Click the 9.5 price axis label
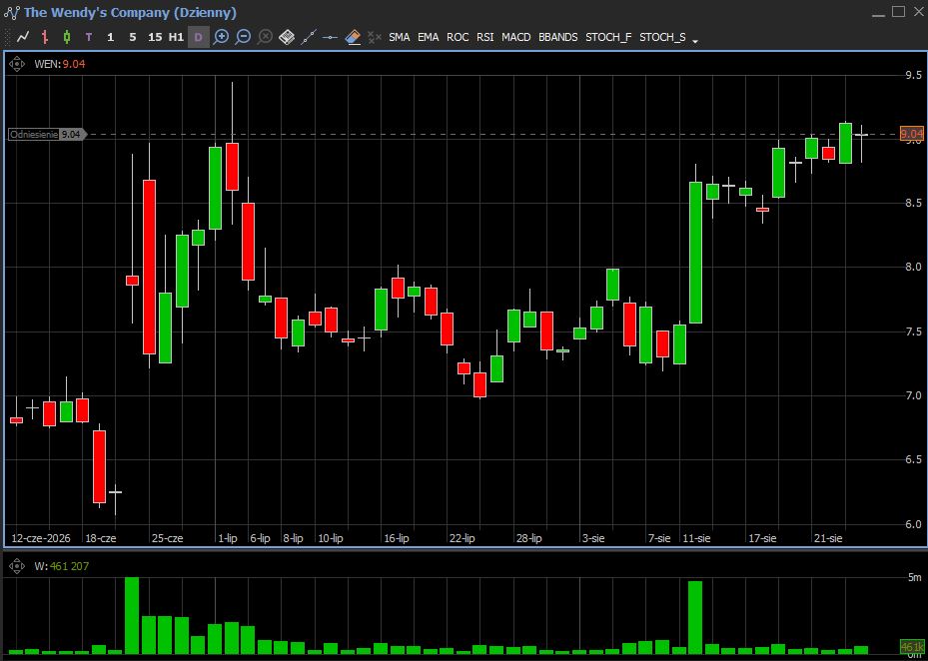Image resolution: width=928 pixels, height=661 pixels. tap(913, 75)
